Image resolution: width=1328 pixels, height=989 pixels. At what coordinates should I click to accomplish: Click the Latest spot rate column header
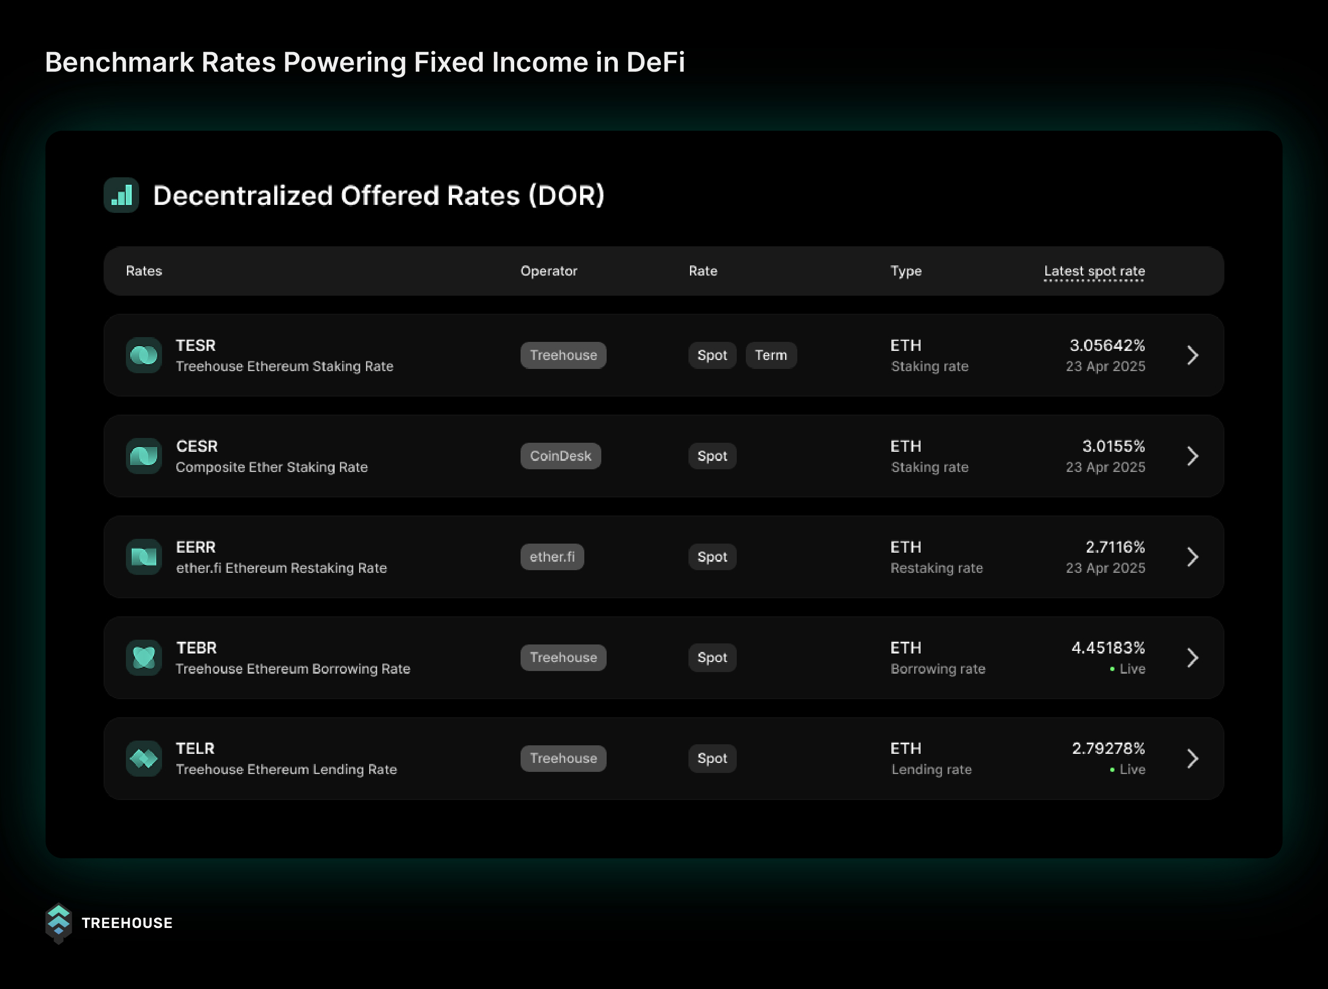pyautogui.click(x=1094, y=271)
